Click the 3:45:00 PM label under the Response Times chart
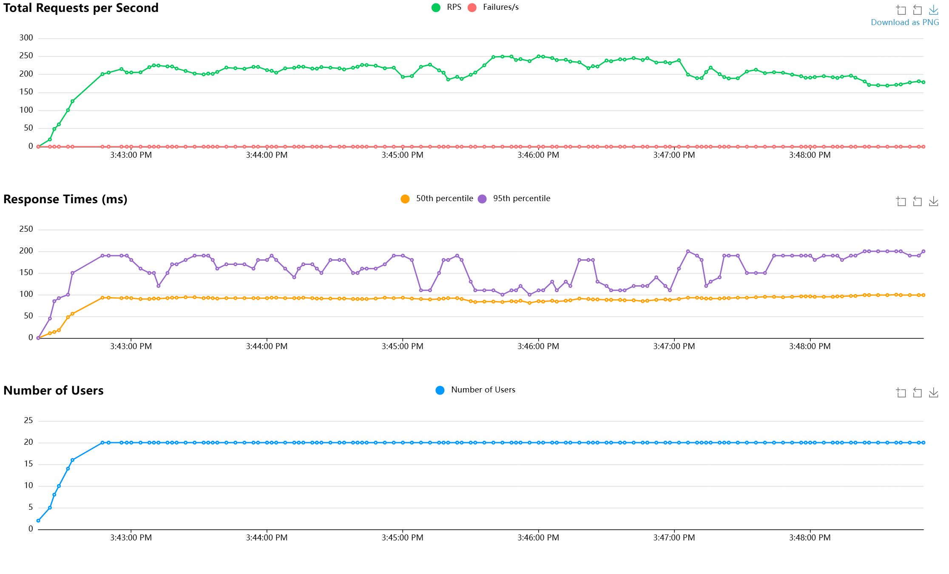 [x=402, y=346]
